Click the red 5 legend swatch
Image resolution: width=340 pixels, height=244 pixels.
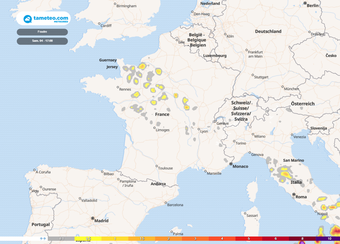click(248, 238)
